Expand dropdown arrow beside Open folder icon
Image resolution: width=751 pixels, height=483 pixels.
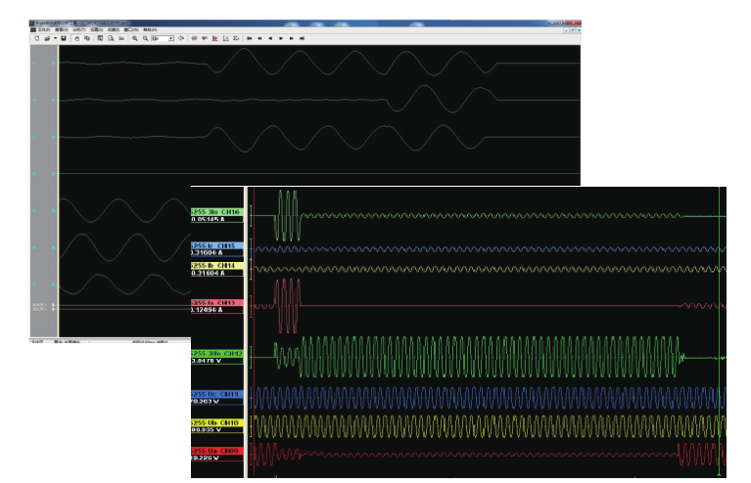pyautogui.click(x=54, y=38)
